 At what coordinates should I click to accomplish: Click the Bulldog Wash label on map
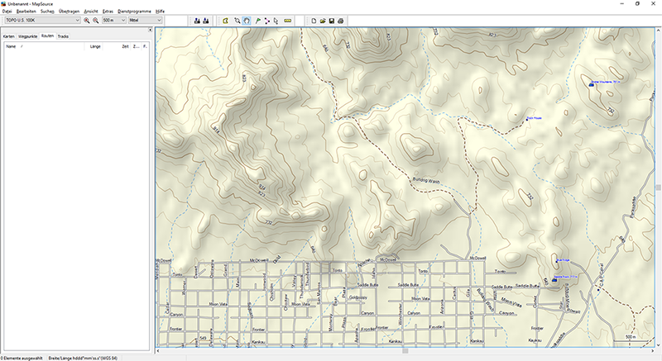(x=426, y=181)
